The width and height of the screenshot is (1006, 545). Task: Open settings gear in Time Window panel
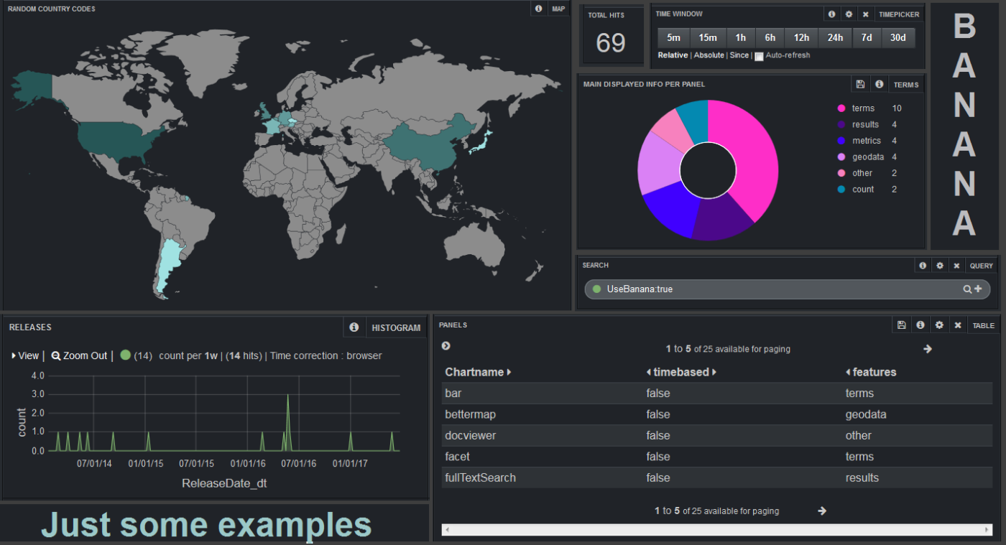[849, 14]
